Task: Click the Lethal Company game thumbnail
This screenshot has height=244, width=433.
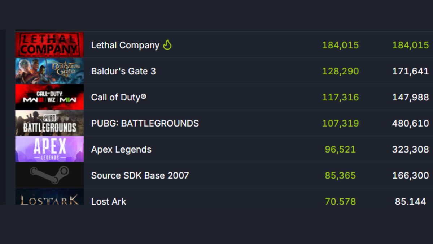Action: 49,45
